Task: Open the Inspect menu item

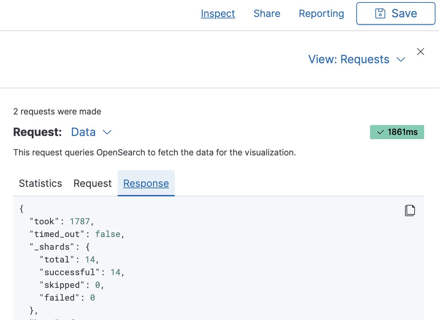Action: 218,13
